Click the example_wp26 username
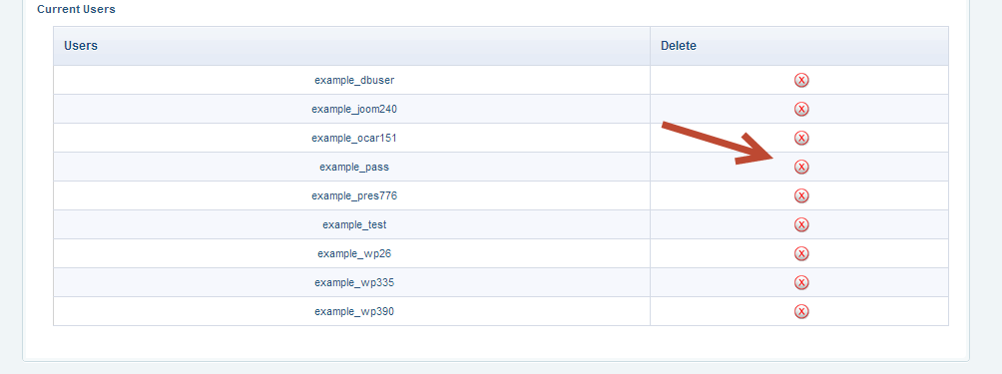Screen dimensions: 1002x374 click(x=354, y=254)
